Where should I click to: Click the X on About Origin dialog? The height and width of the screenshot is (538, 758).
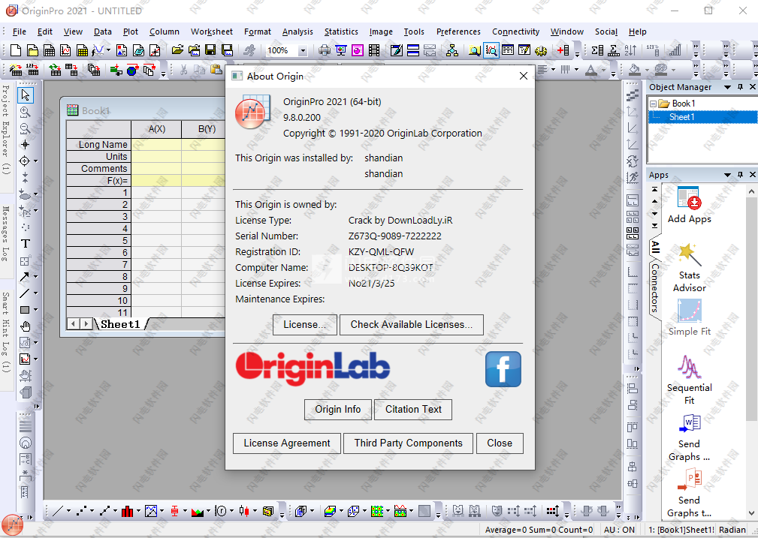[x=523, y=76]
